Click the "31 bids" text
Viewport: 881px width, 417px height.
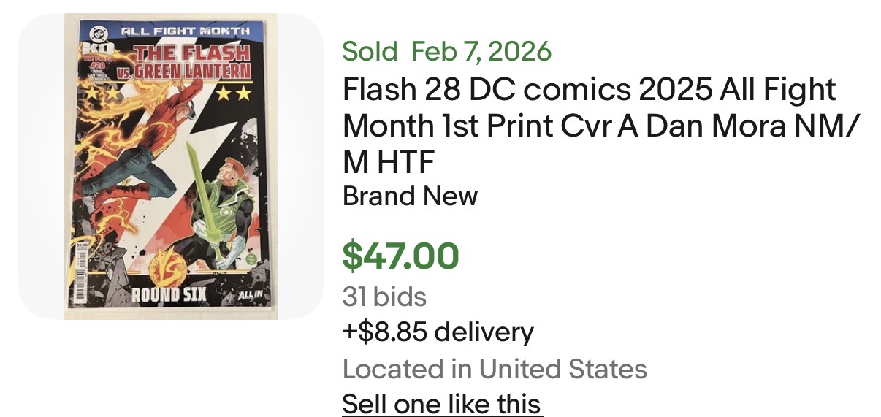click(384, 297)
